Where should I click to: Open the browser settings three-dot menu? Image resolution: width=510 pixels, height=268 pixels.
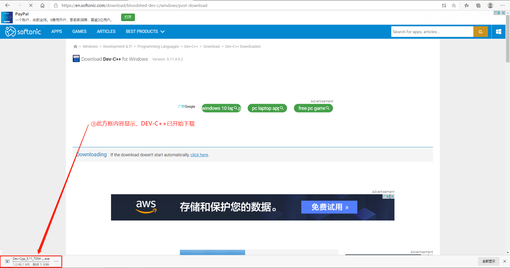[x=503, y=5]
